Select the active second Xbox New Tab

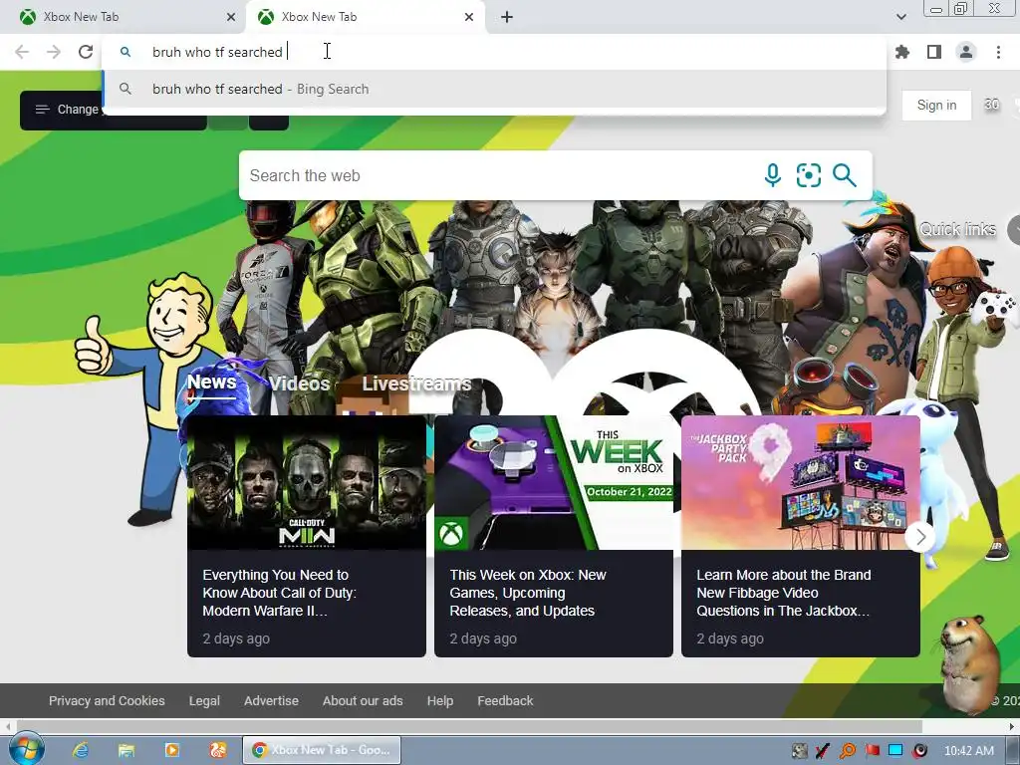tap(365, 17)
